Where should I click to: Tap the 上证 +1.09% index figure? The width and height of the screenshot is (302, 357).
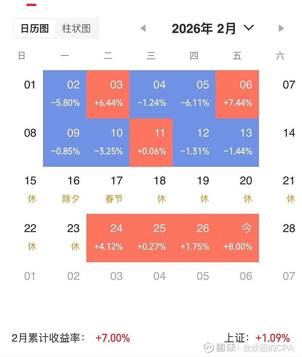272,338
